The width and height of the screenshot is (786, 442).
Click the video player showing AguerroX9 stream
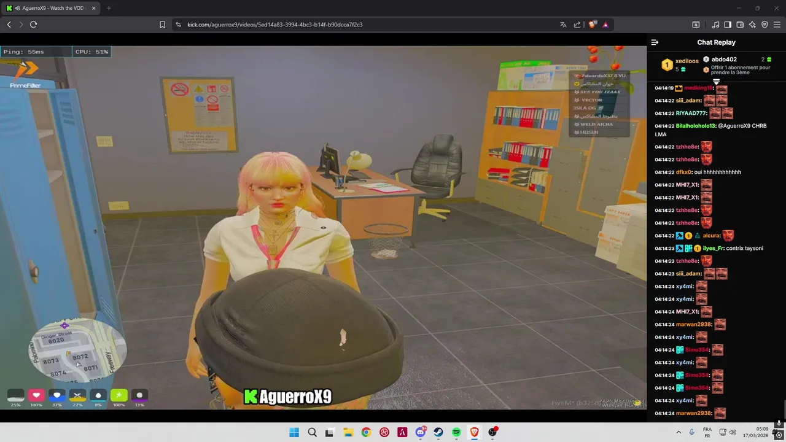click(x=323, y=227)
